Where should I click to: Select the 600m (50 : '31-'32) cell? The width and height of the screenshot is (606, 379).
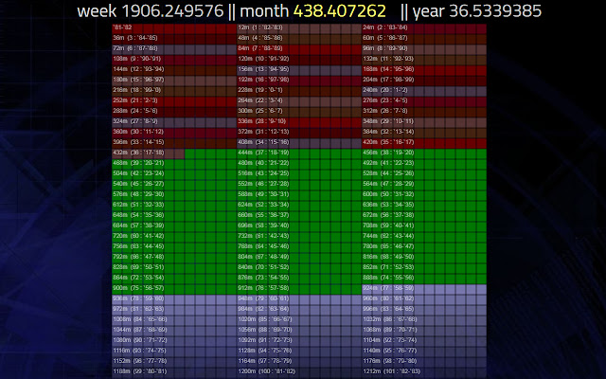[x=424, y=196]
